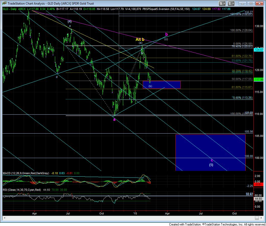Click the '61.80% (115.67)' Fibonacci label
266x226 pixels.
point(242,87)
